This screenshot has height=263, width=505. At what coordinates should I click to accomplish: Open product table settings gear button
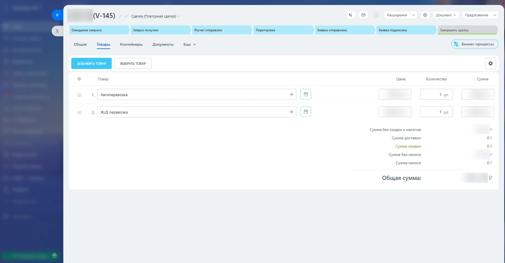490,63
